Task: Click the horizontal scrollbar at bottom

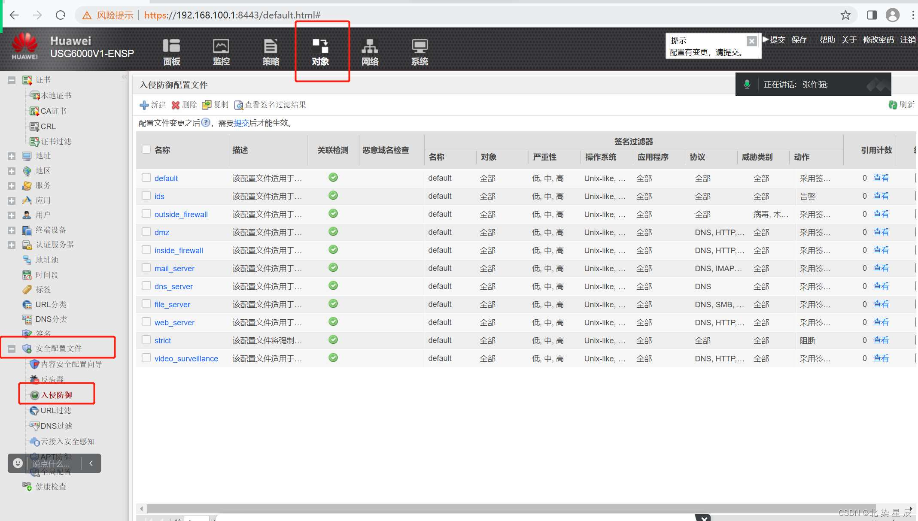Action: 511,509
